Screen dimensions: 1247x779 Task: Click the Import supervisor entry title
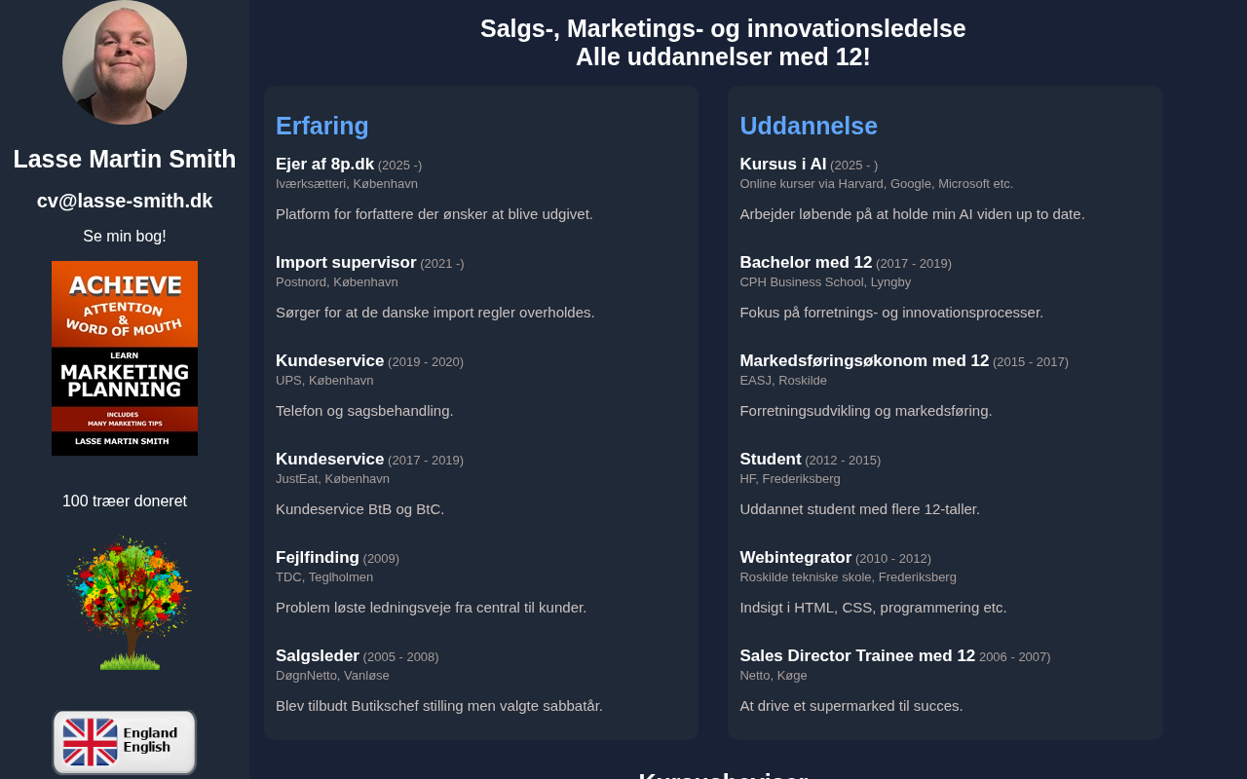pos(346,262)
